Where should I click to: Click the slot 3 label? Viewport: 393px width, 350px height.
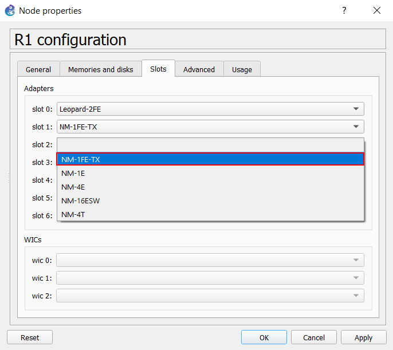(x=42, y=163)
